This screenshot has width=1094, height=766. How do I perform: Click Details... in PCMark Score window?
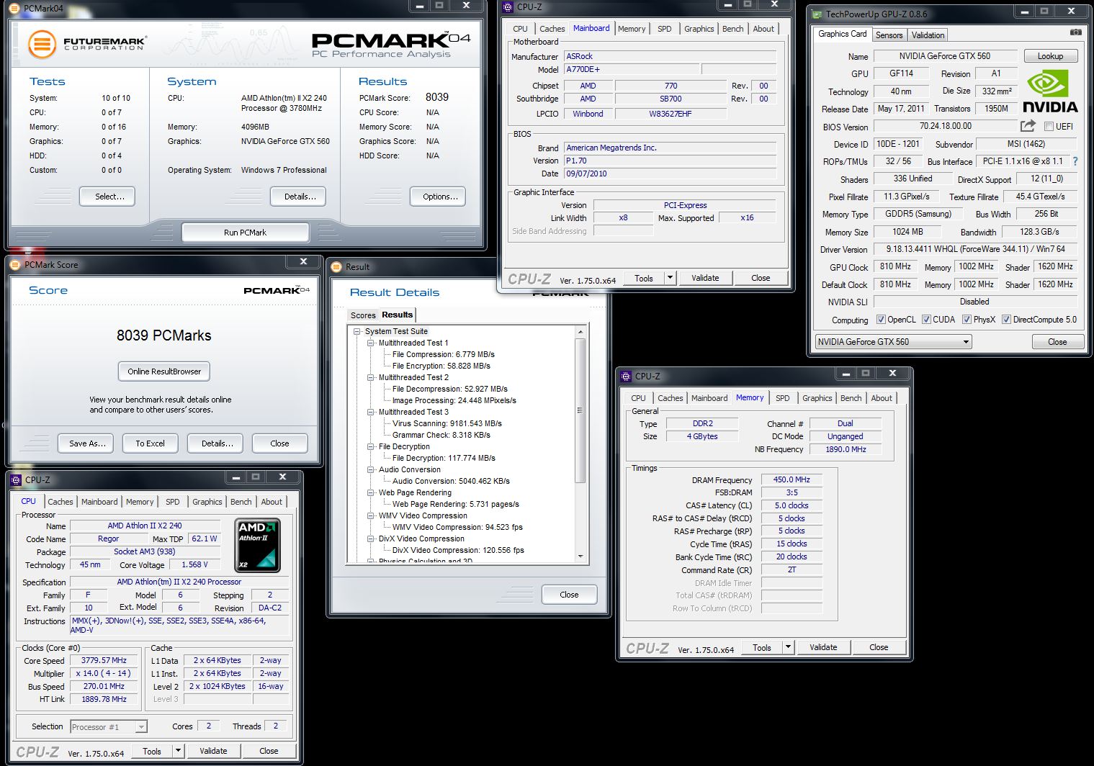pyautogui.click(x=217, y=443)
